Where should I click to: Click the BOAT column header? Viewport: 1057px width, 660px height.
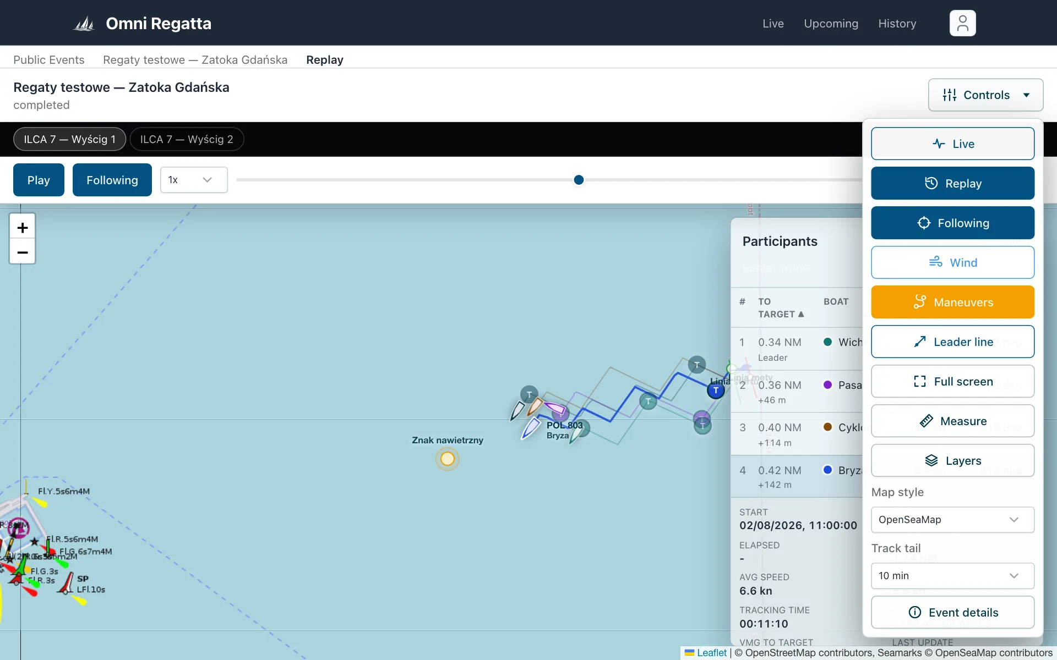(836, 301)
